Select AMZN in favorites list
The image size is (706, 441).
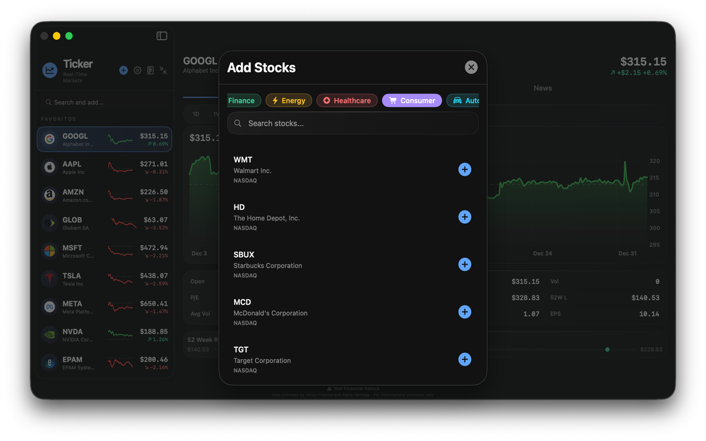click(x=104, y=195)
